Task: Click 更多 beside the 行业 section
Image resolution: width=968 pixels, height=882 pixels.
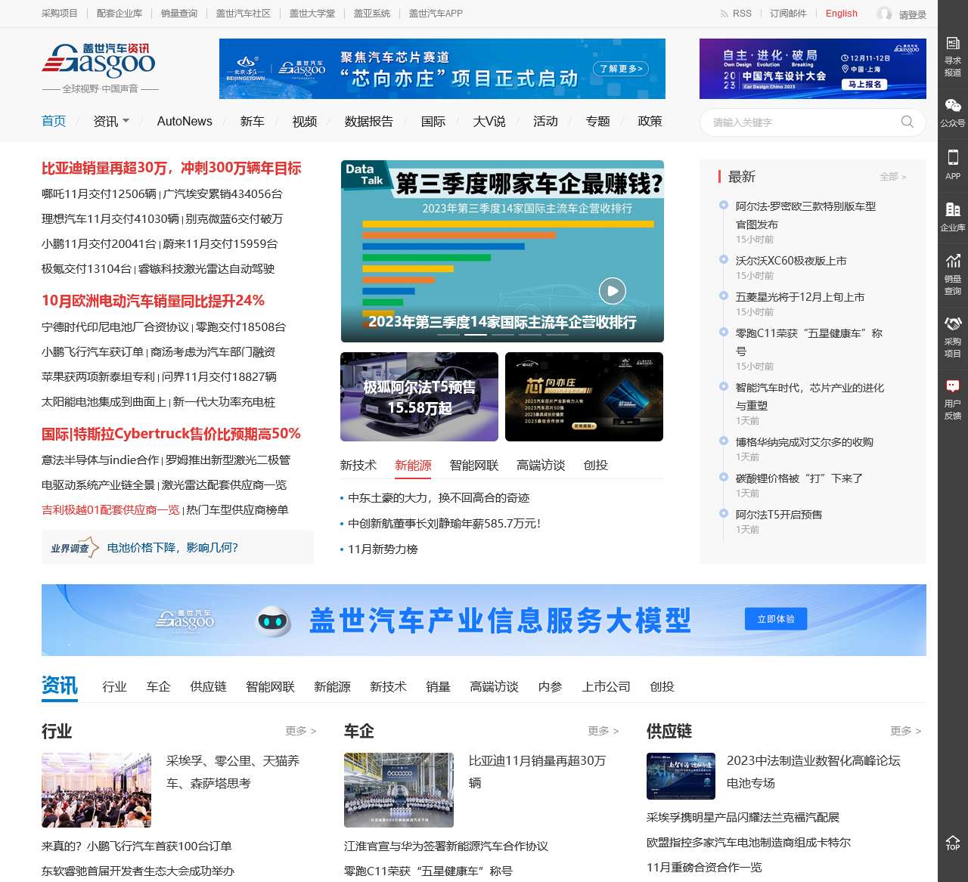Action: click(301, 731)
